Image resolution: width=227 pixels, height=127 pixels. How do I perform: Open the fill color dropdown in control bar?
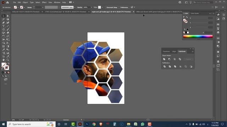pos(18,7)
